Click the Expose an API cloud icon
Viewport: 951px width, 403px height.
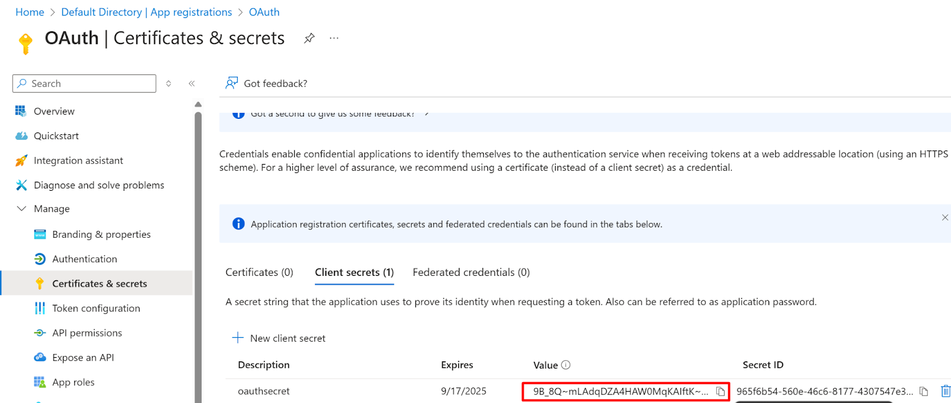pyautogui.click(x=40, y=357)
